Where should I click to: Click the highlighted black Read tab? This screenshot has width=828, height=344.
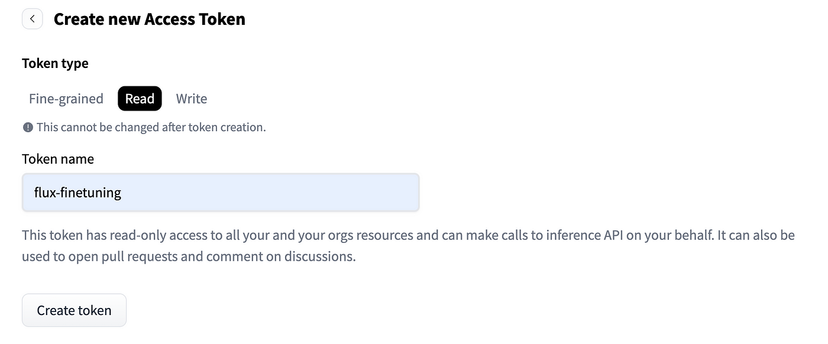point(140,99)
